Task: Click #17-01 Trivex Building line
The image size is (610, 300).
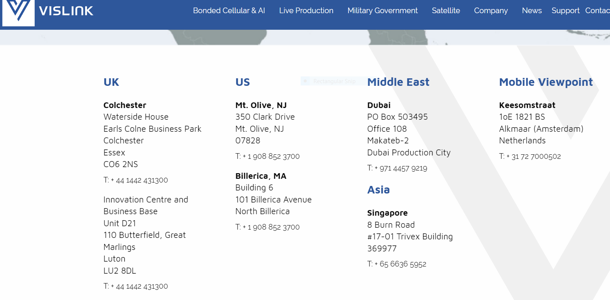Action: (x=410, y=237)
